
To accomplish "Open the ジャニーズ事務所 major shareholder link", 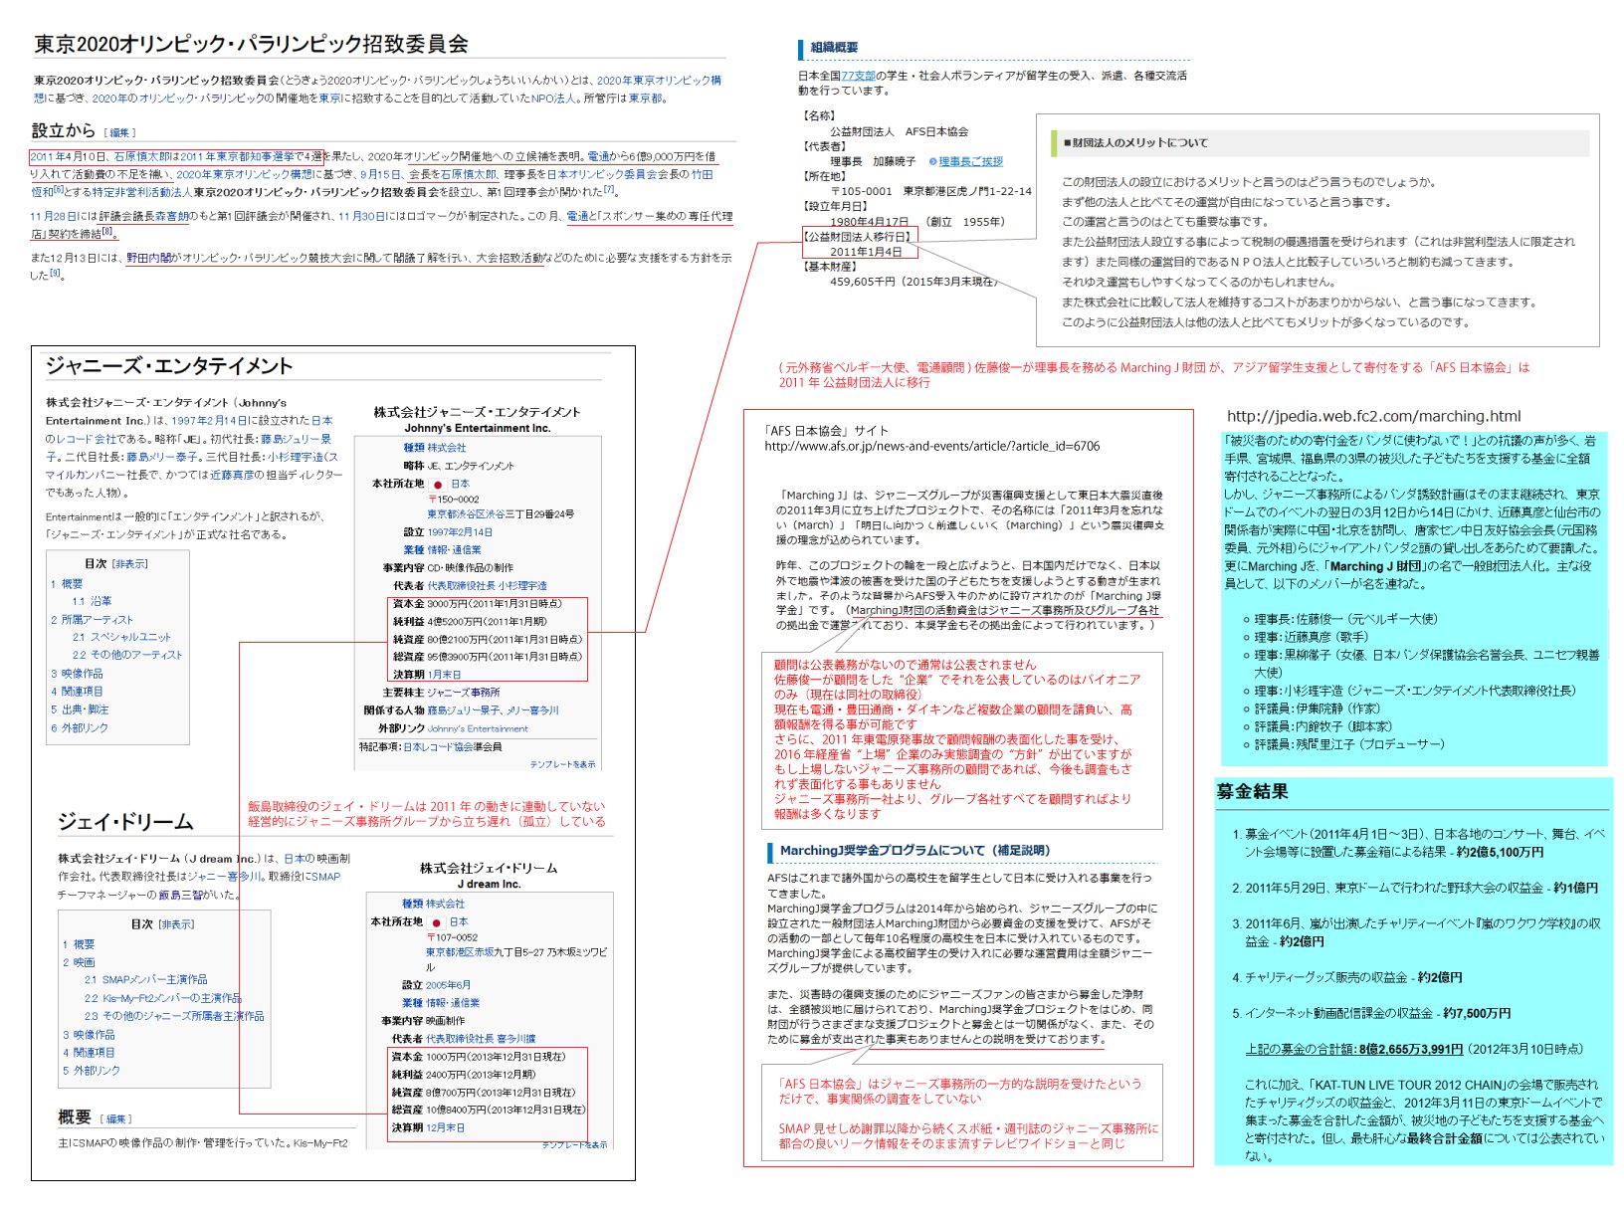I will pyautogui.click(x=464, y=693).
